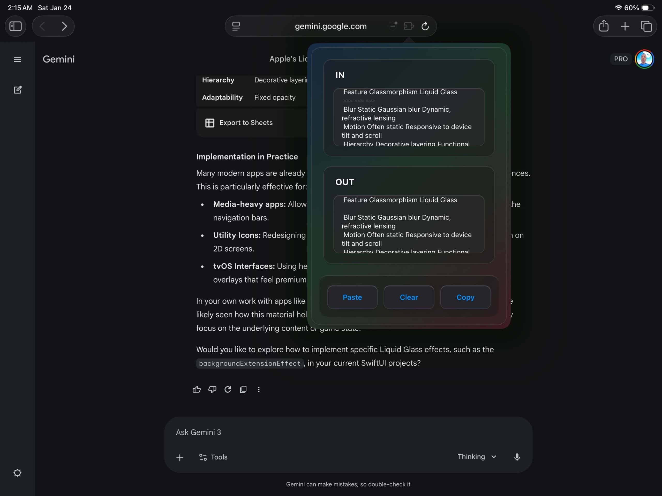The width and height of the screenshot is (662, 496).
Task: Start a new chat with the compose icon
Action: [x=18, y=90]
